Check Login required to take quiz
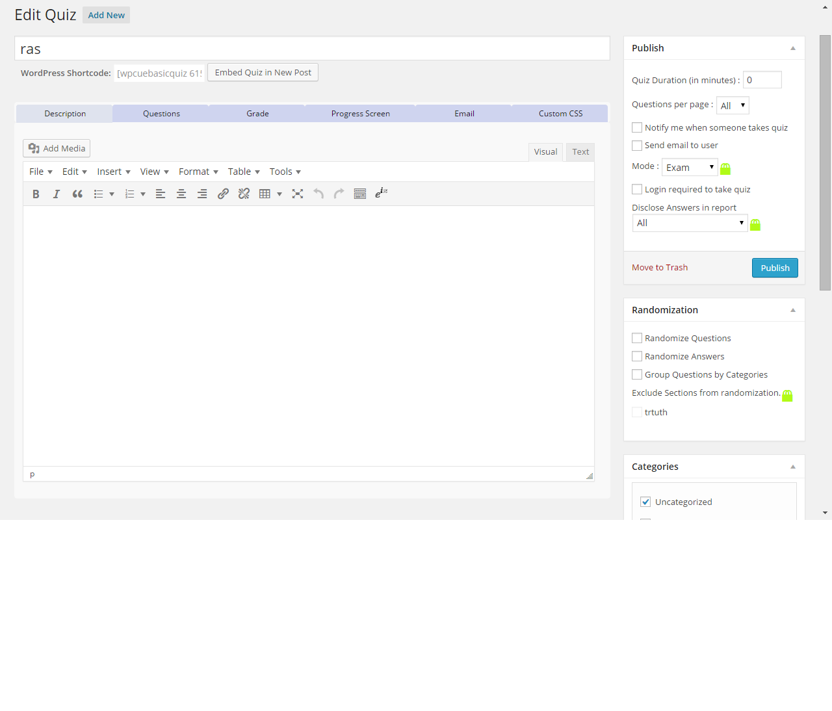Image resolution: width=832 pixels, height=711 pixels. (x=637, y=189)
